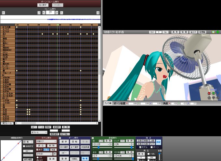Previous morph arrow beside HS消
Viewport: 221px width, 161px height.
115,156
